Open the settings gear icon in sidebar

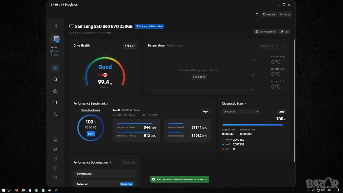click(55, 178)
